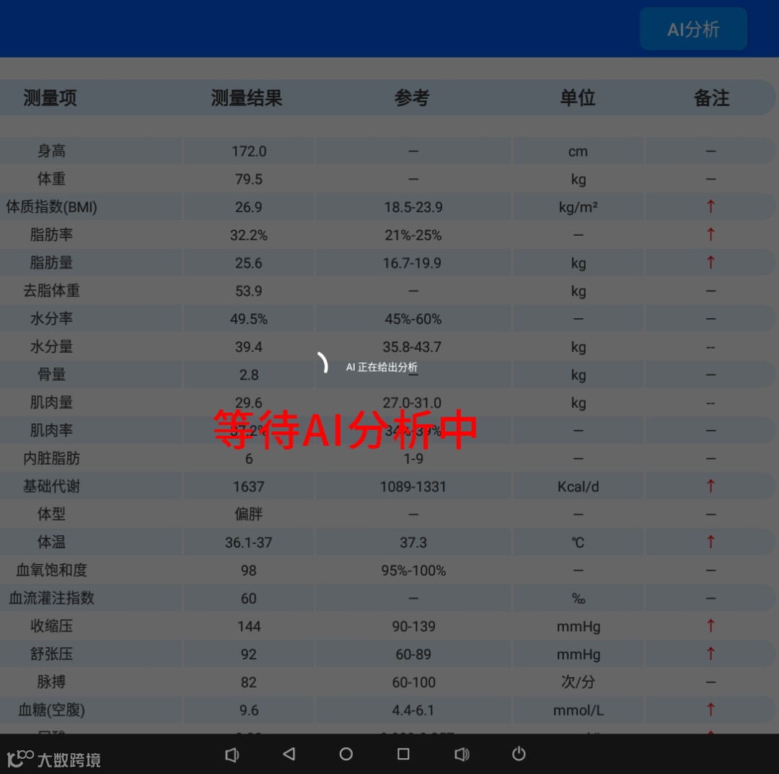Click the reference range 1089-1331
This screenshot has width=779, height=774.
(413, 486)
